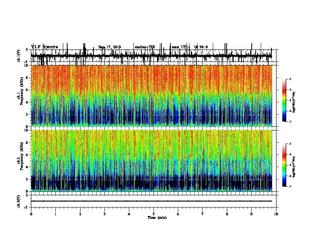Click the ch.2 frequency spectrogram panel

(x=152, y=161)
